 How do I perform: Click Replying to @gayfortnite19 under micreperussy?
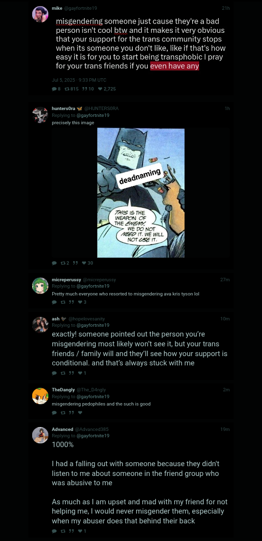click(x=81, y=286)
